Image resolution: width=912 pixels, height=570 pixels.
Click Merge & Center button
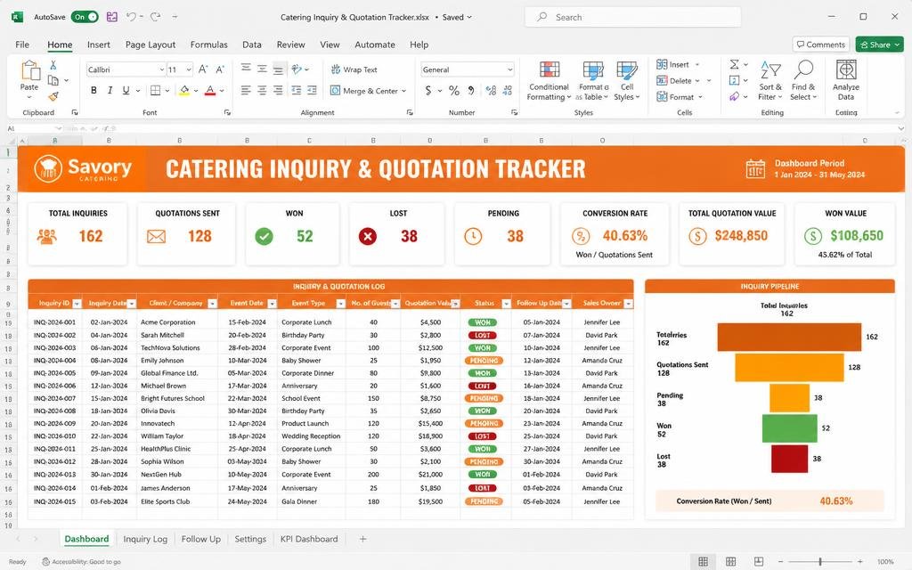point(364,91)
